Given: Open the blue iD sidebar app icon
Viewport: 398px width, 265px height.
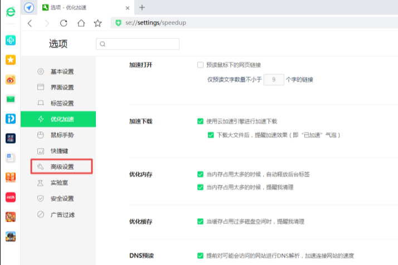Looking at the screenshot, I should coord(11,119).
